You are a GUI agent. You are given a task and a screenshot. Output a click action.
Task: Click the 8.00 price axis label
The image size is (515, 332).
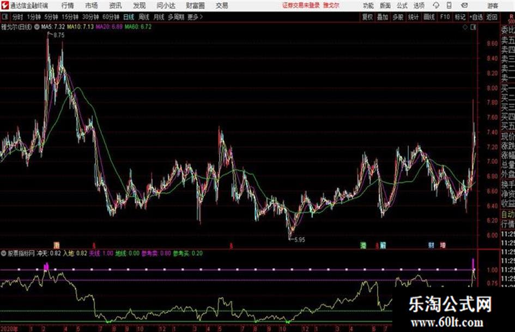click(492, 88)
